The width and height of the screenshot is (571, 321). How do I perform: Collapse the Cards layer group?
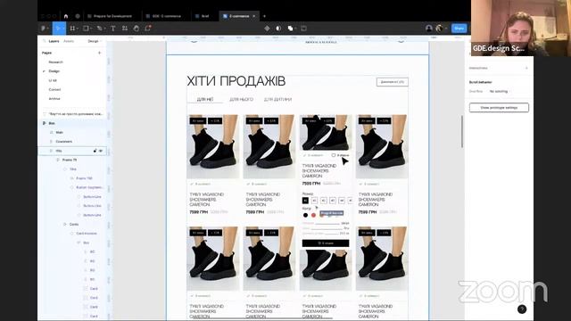point(64,224)
